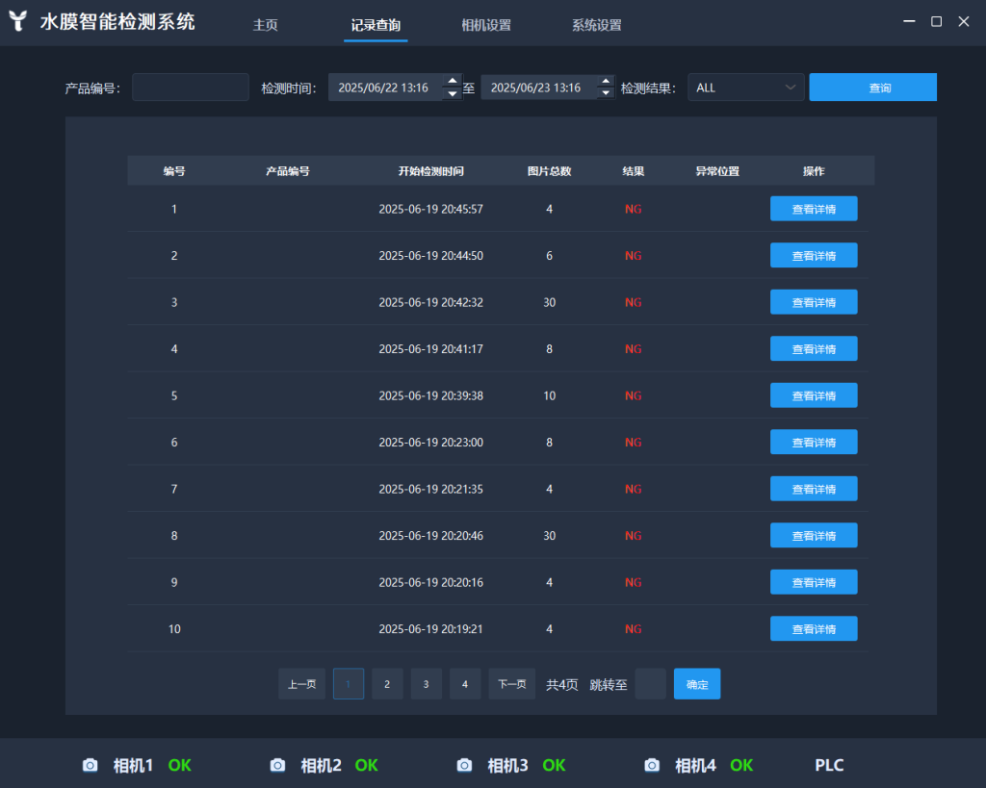Click the app logo icon in title bar
This screenshot has width=986, height=788.
[x=18, y=21]
